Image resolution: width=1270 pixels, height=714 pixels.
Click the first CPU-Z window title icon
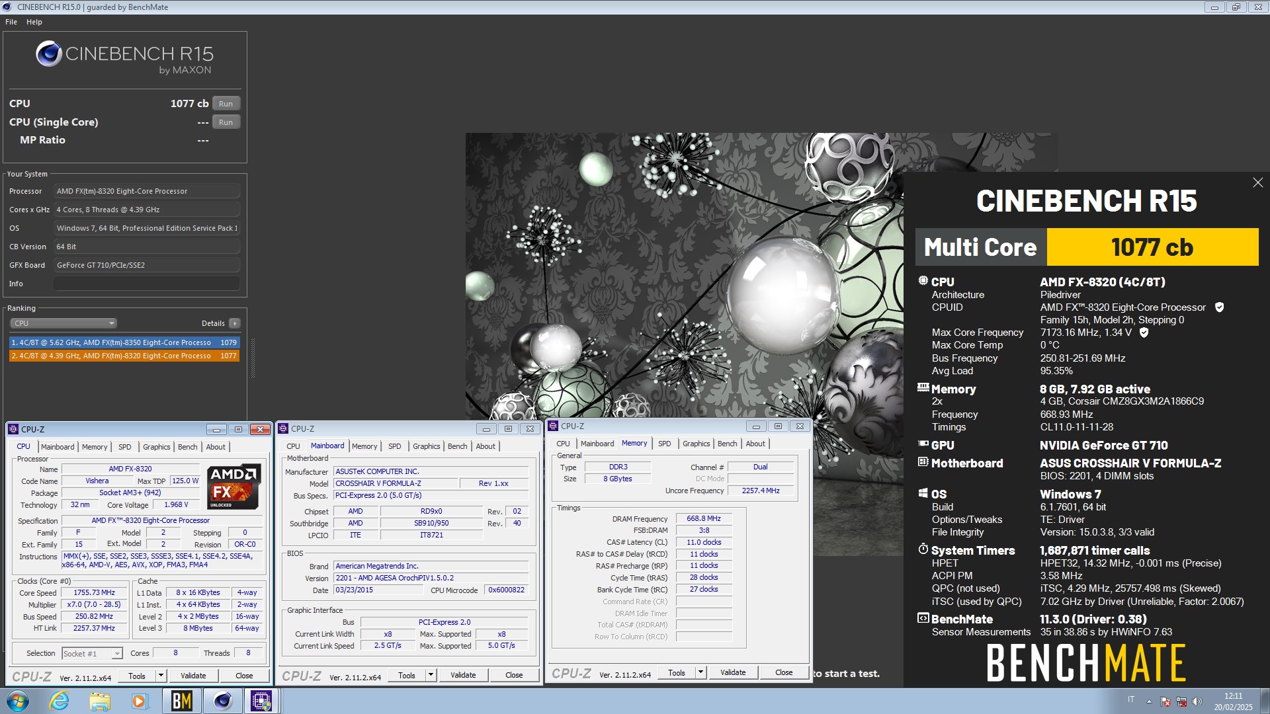click(13, 430)
